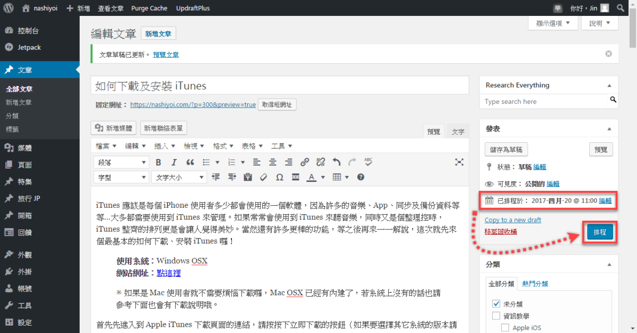637x333 pixels.
Task: Open bulleted list style dropdown arrow
Action: click(218, 162)
